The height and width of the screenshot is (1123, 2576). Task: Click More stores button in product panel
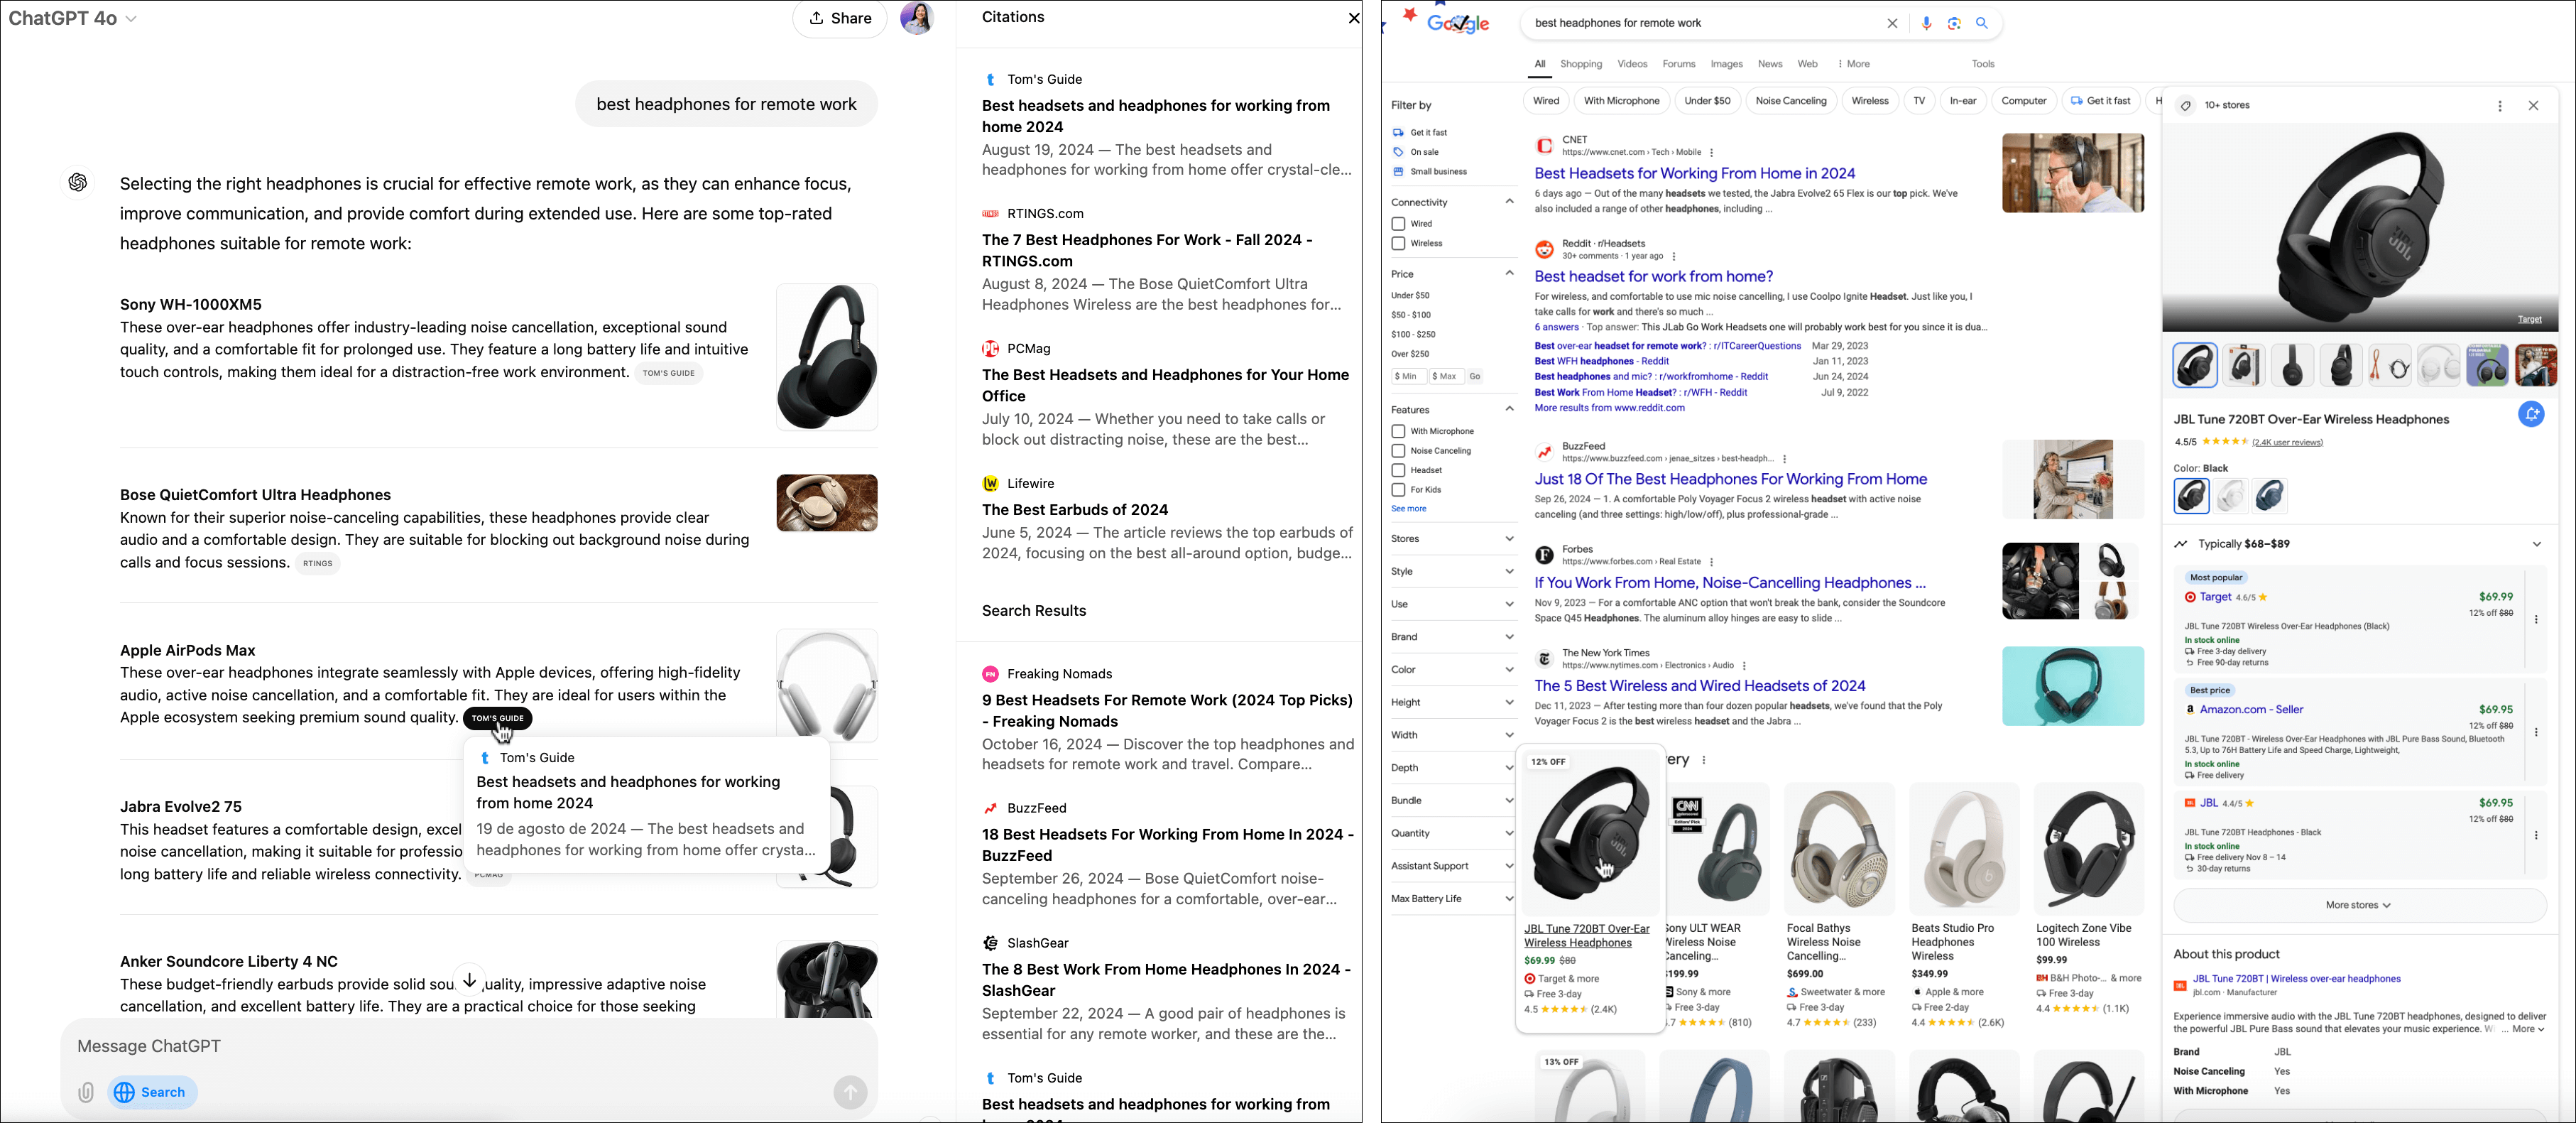(2359, 905)
